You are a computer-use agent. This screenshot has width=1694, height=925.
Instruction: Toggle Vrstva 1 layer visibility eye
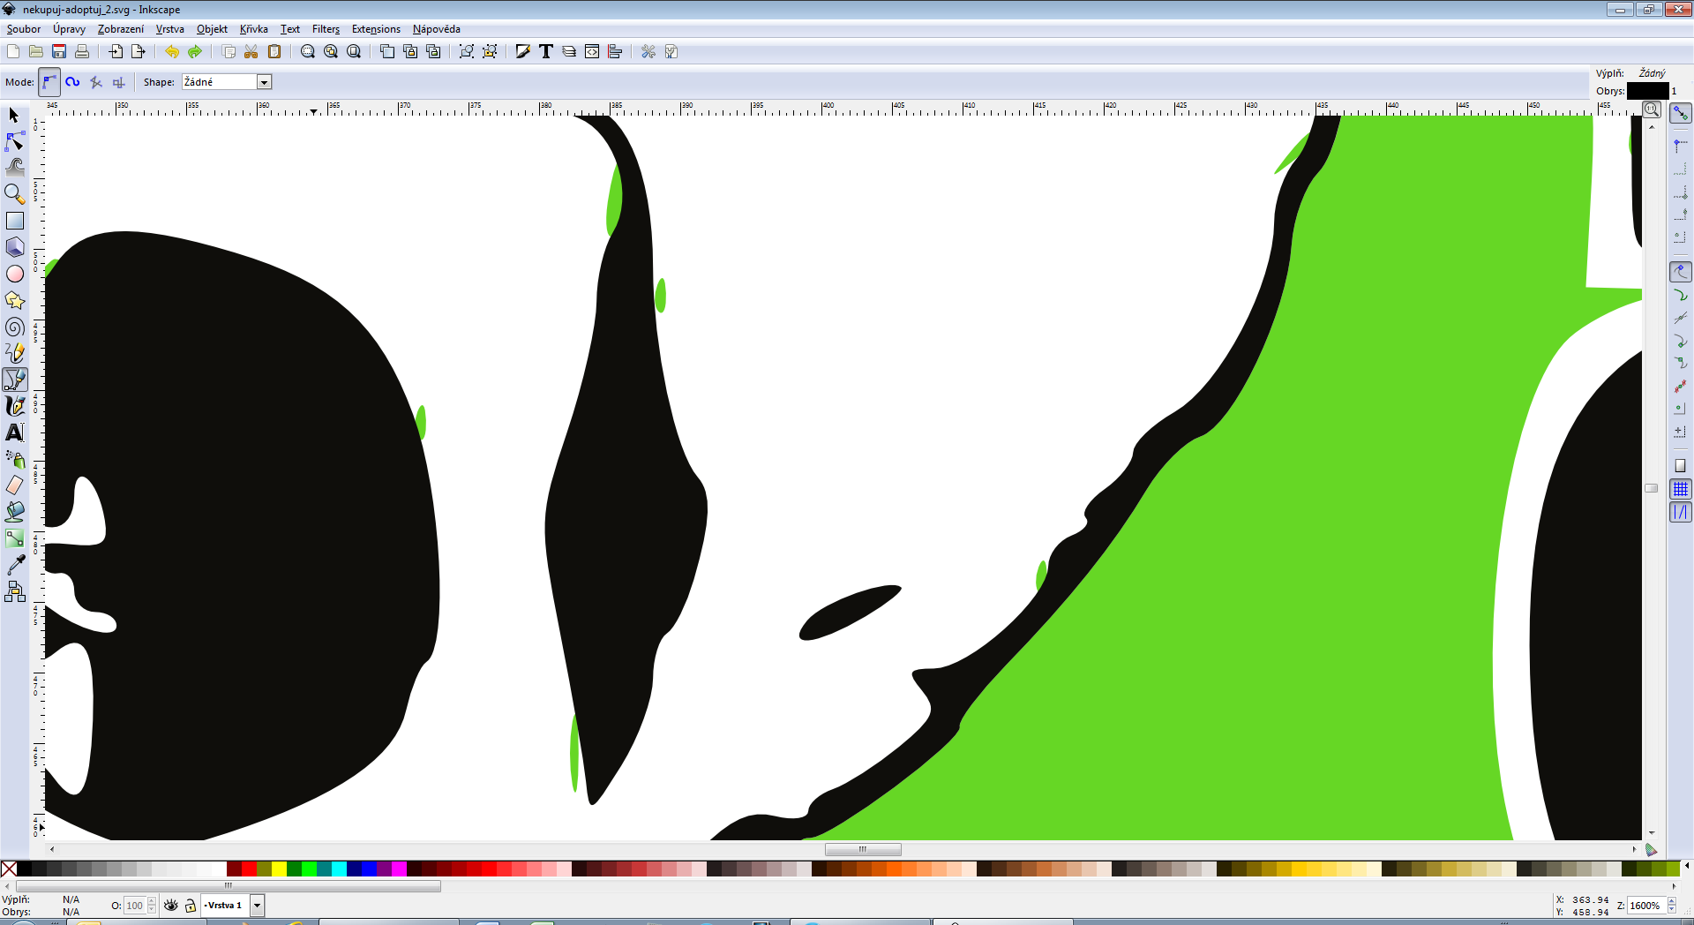pyautogui.click(x=171, y=905)
